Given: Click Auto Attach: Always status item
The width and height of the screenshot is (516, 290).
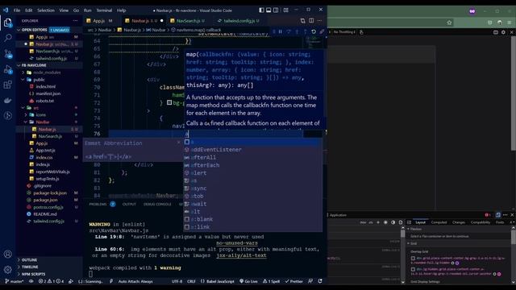Looking at the screenshot, I should click(x=135, y=281).
